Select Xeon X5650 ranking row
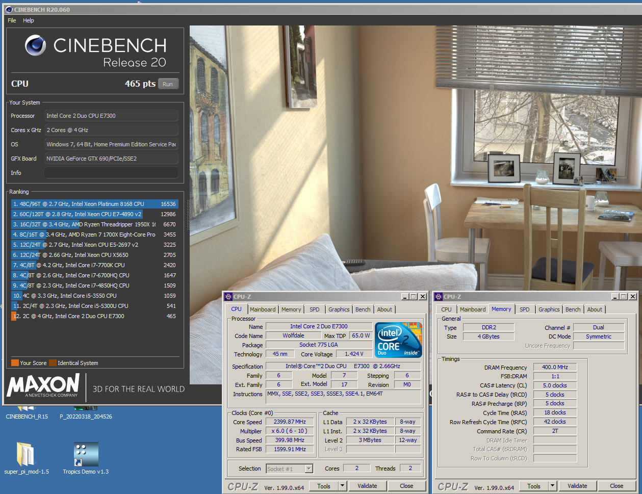Screen dimensions: 642x494 (95, 255)
